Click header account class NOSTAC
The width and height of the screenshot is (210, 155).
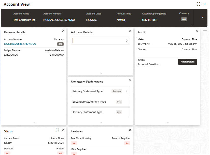(x=91, y=20)
